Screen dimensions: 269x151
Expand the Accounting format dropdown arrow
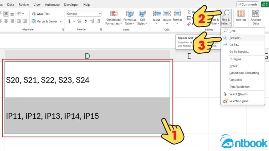[74, 21]
